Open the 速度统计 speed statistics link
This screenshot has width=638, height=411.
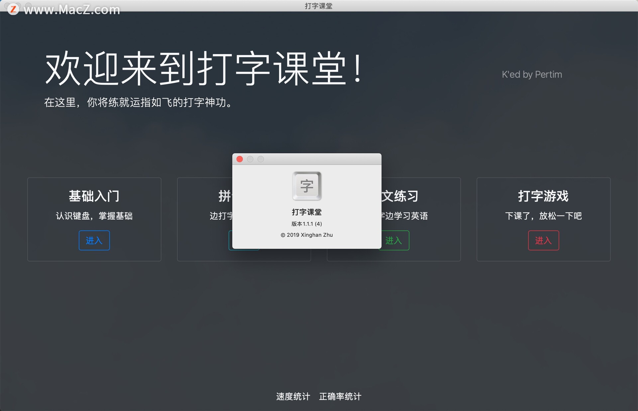pyautogui.click(x=293, y=396)
